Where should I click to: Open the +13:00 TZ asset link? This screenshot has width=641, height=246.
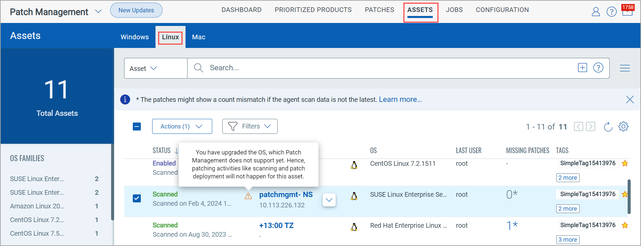click(x=276, y=226)
